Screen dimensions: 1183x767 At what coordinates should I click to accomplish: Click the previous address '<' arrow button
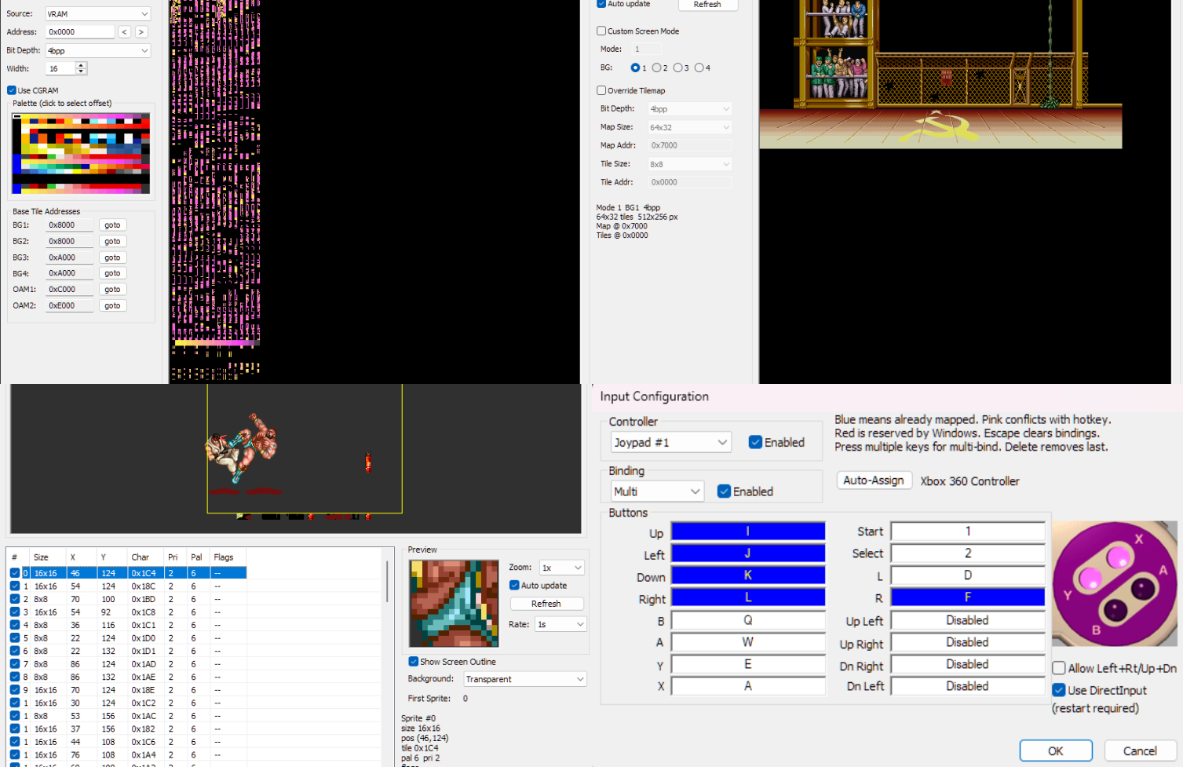(x=124, y=32)
